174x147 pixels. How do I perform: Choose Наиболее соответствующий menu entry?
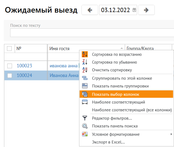(x=126, y=102)
